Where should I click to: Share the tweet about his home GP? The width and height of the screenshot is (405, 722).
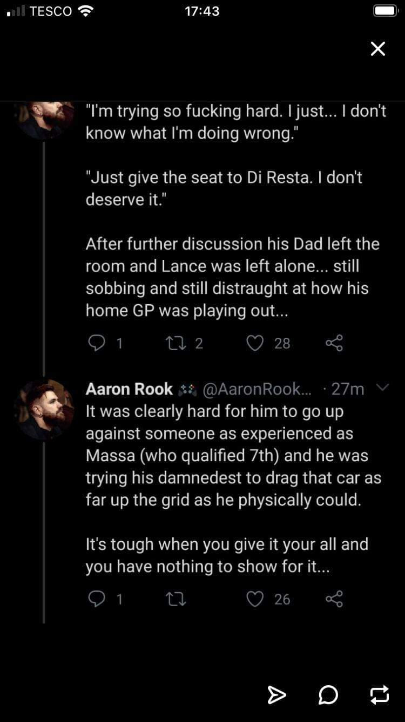click(x=334, y=343)
